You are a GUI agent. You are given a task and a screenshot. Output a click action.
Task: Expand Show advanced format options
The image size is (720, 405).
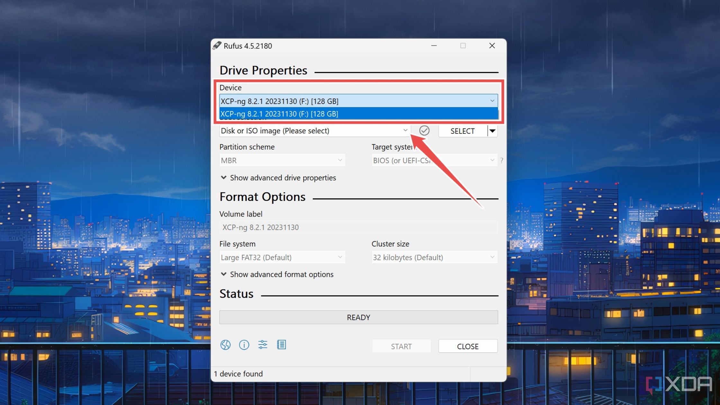[x=277, y=274]
